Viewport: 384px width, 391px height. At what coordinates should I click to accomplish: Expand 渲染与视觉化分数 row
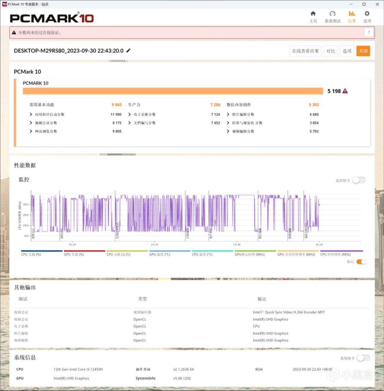click(x=228, y=123)
